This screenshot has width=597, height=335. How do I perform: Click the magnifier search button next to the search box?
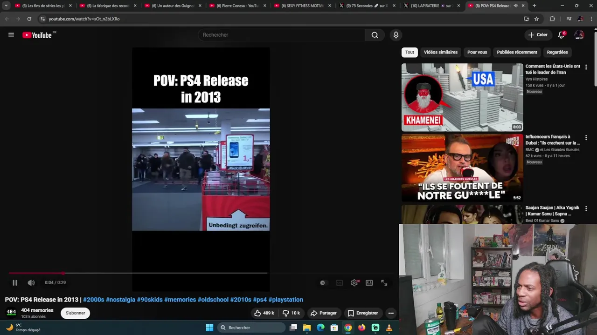pyautogui.click(x=375, y=35)
